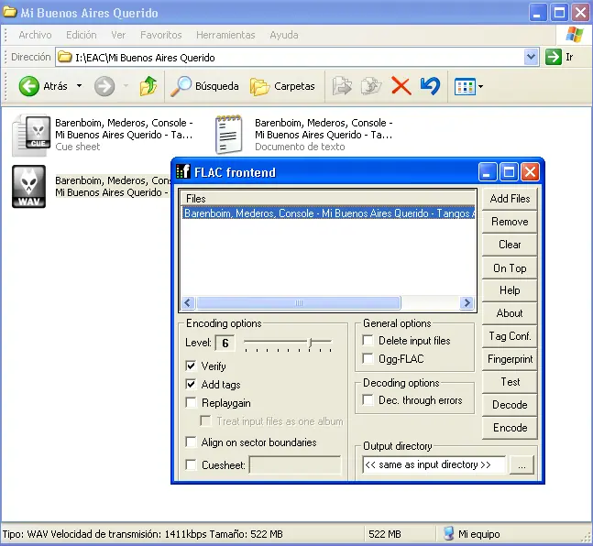
Task: Click the FLAC frontend title bar icon
Action: click(x=183, y=171)
